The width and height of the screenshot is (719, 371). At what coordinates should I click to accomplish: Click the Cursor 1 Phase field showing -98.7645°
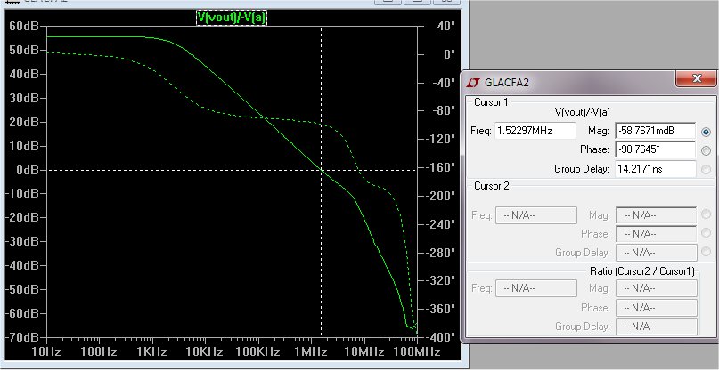(655, 149)
